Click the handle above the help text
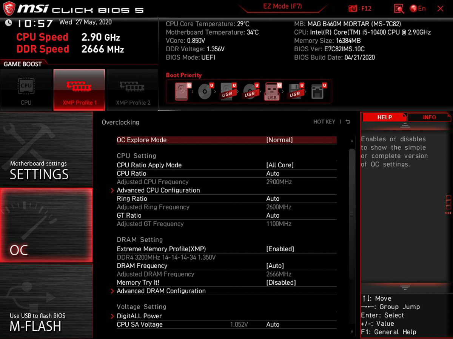Viewport: 453px width, 339px height. [x=405, y=125]
